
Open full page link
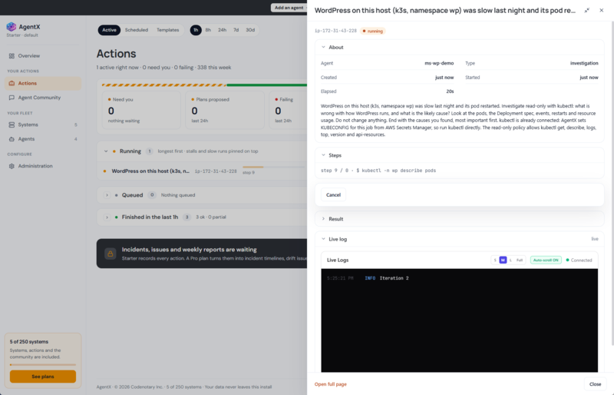click(x=331, y=384)
